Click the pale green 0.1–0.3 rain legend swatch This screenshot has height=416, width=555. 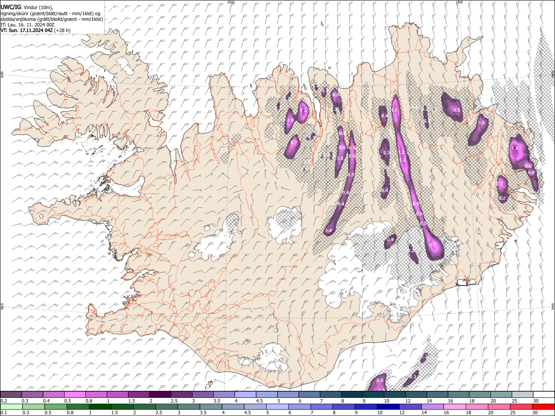tap(11, 406)
